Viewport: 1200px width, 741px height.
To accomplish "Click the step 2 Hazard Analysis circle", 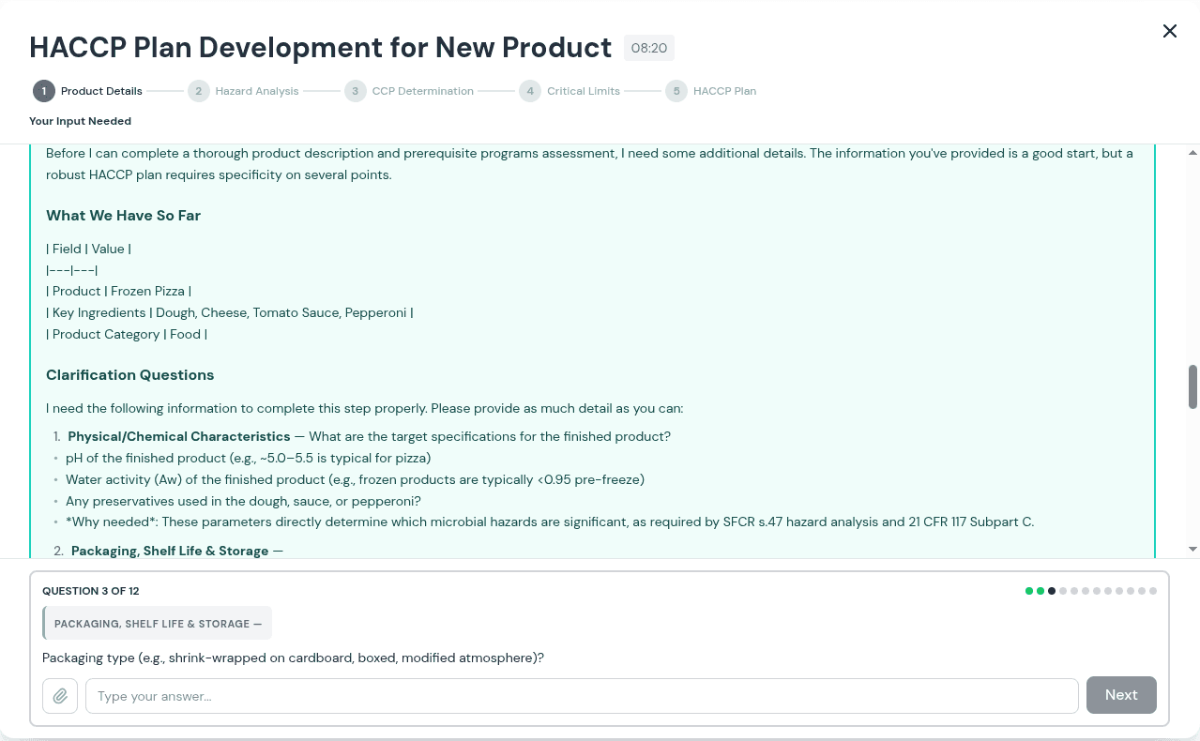I will click(x=198, y=91).
